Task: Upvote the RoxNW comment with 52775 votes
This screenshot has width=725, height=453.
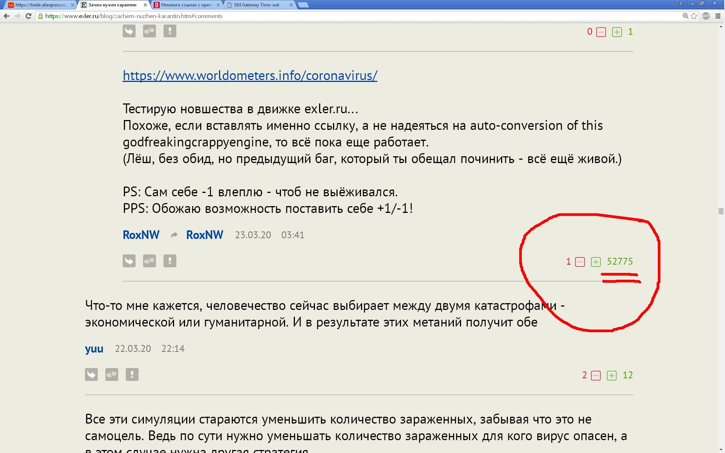Action: (x=596, y=262)
